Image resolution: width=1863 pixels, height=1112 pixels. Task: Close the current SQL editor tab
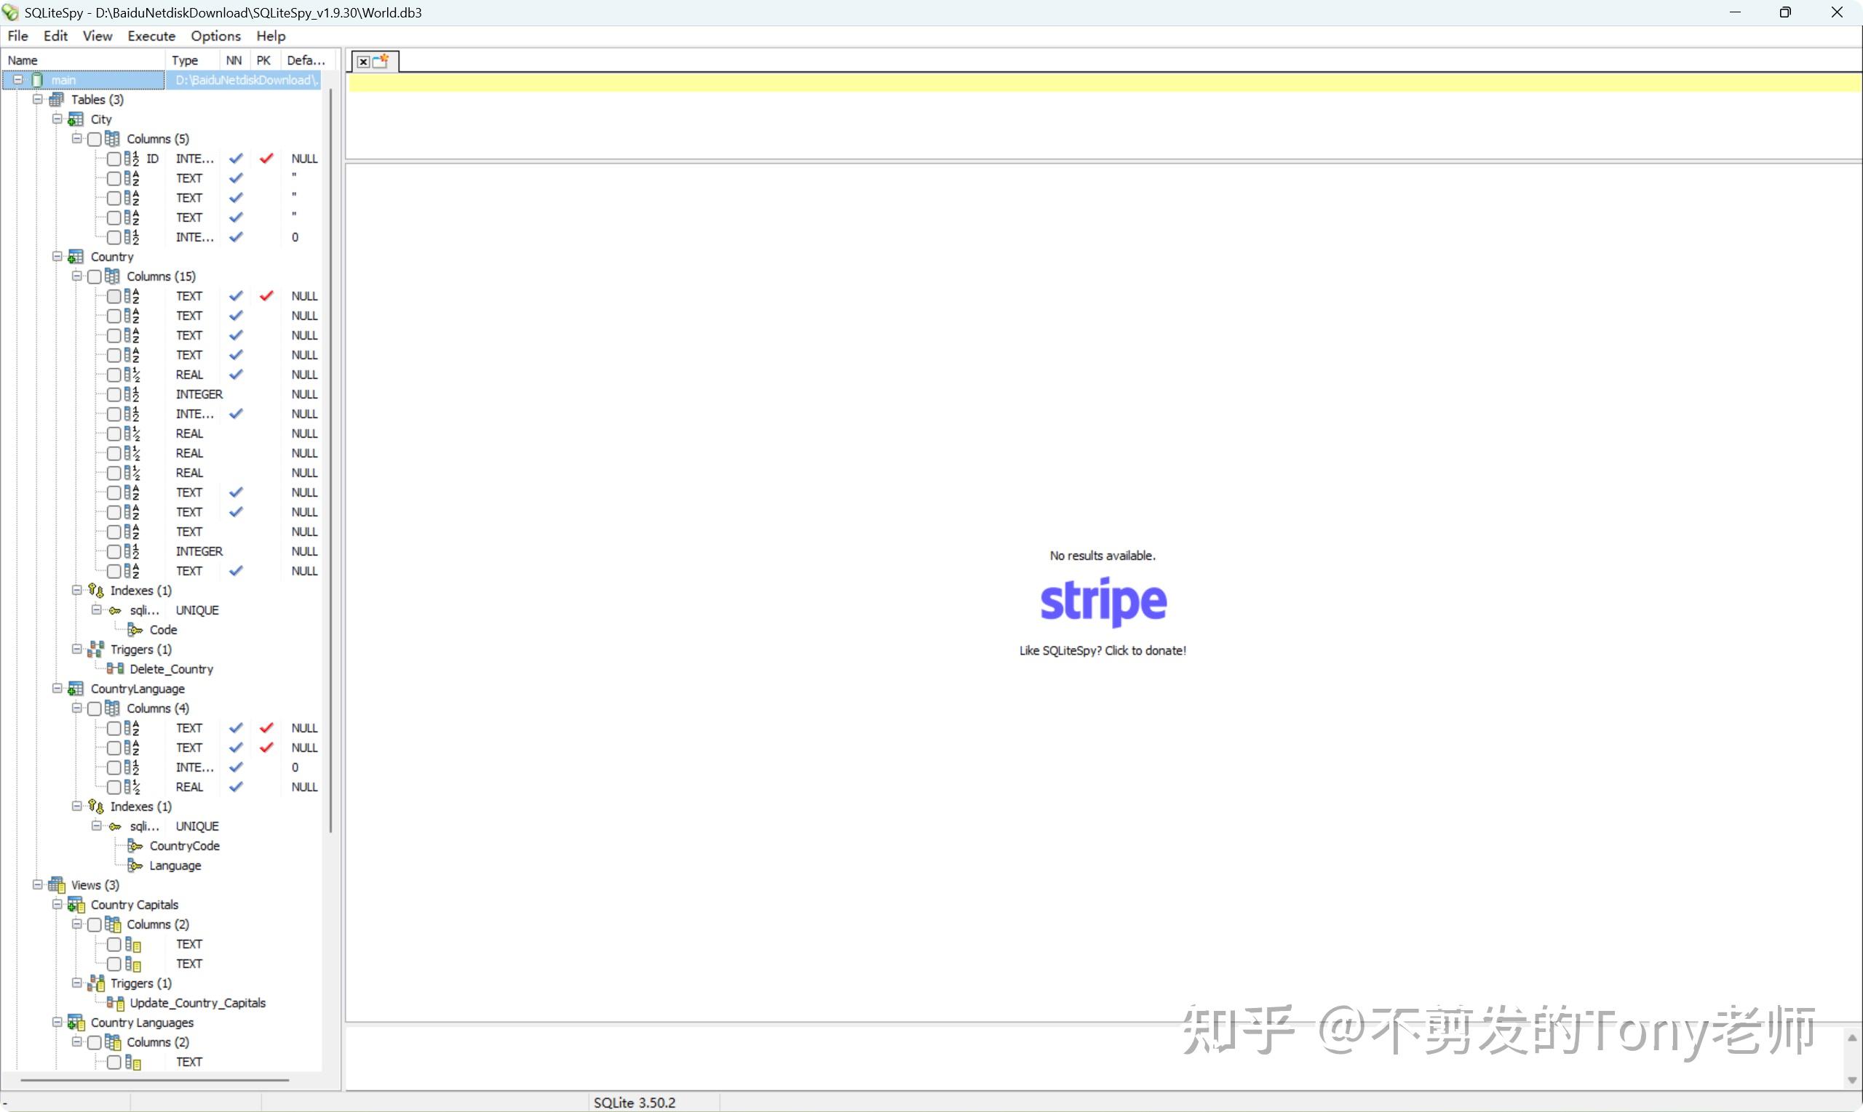coord(364,63)
